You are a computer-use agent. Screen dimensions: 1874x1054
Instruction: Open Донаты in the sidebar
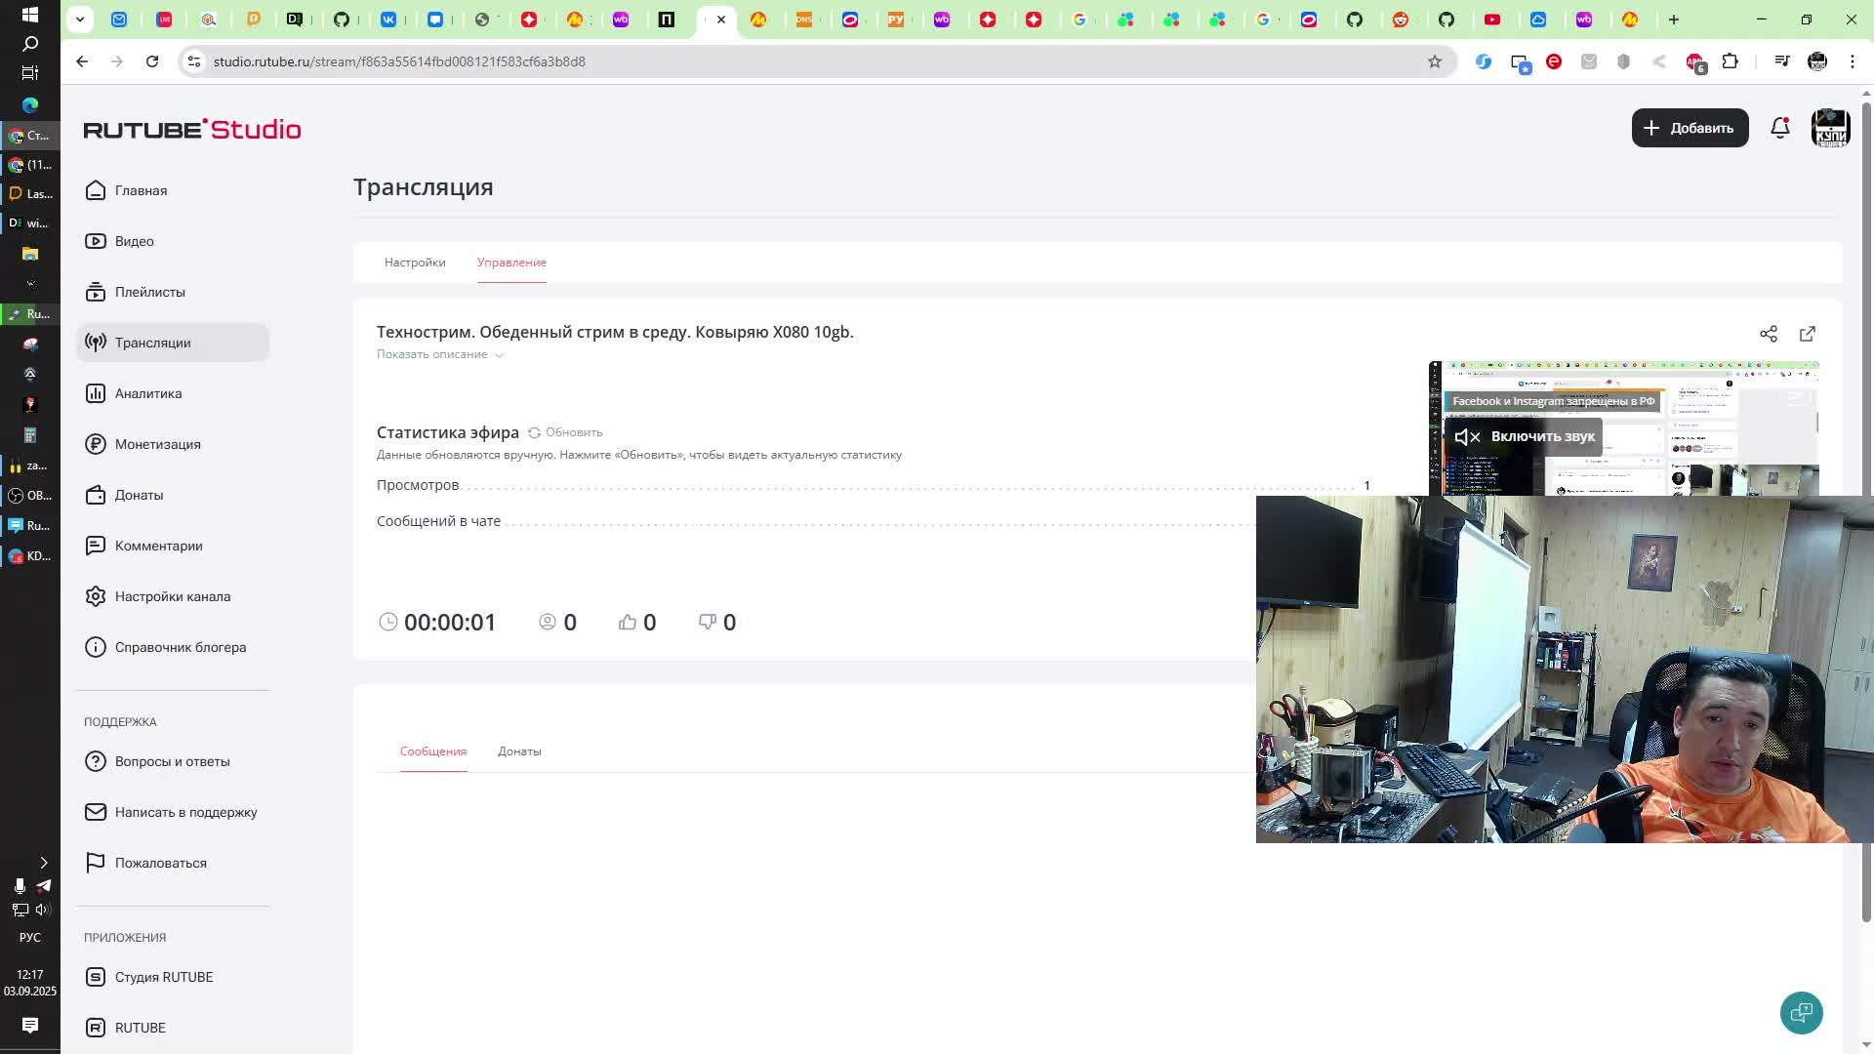click(139, 495)
